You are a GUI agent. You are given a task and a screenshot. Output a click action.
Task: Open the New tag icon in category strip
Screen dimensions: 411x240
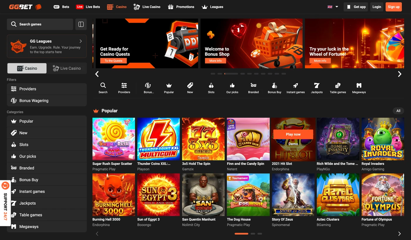coord(190,85)
